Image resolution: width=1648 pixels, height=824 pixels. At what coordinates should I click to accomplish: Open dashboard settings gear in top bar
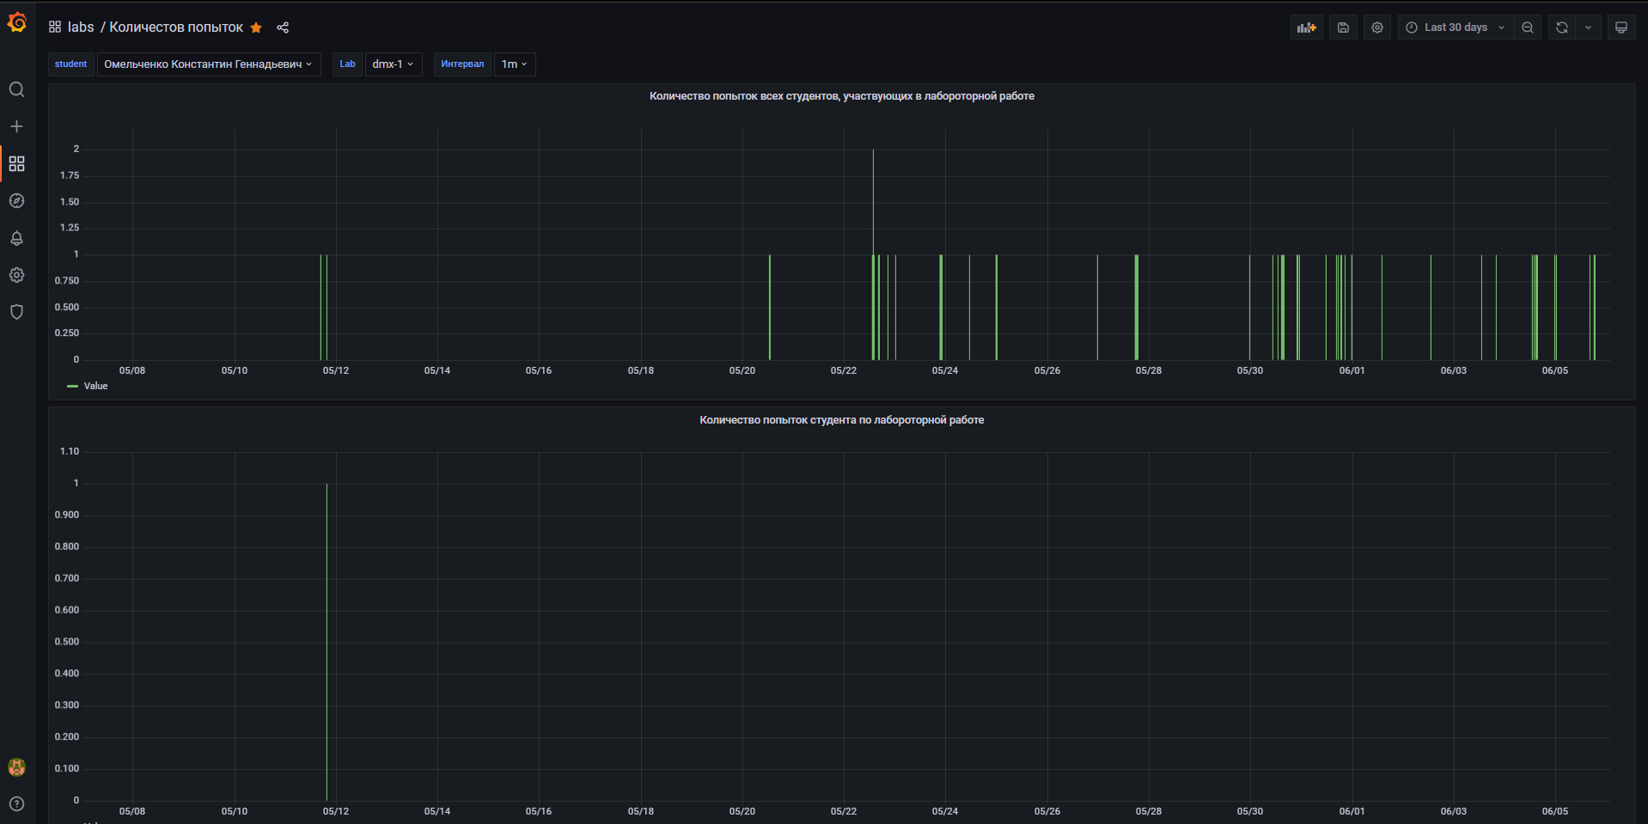(1377, 27)
